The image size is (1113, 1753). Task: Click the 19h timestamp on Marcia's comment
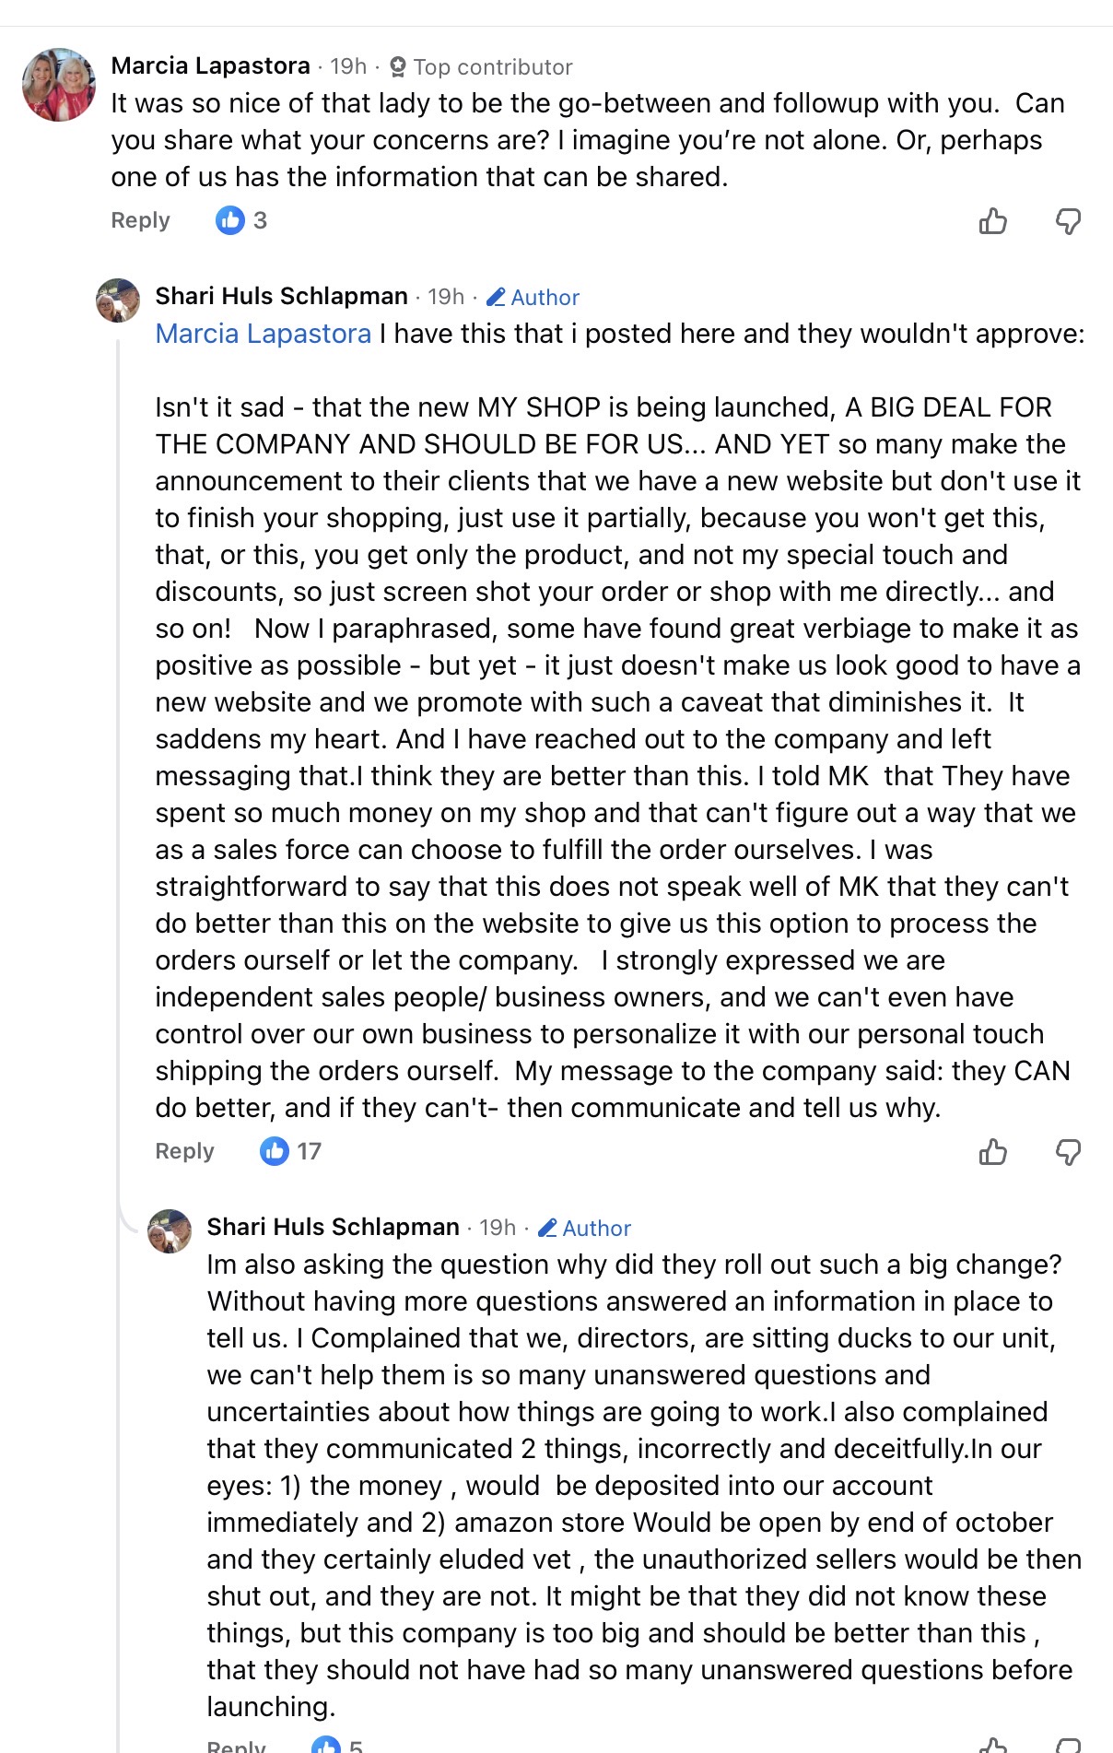pyautogui.click(x=348, y=66)
